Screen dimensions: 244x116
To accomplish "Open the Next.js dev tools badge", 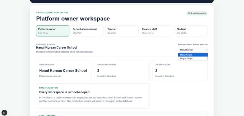I will tap(4, 113).
